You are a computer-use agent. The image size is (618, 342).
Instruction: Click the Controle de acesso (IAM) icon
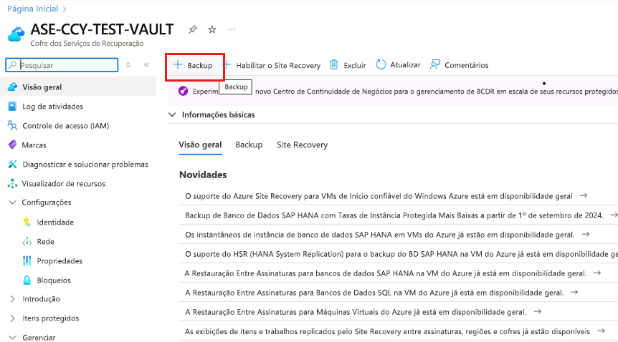click(13, 125)
